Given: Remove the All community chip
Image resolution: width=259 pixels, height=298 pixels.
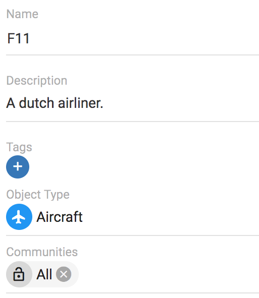Looking at the screenshot, I should [64, 274].
